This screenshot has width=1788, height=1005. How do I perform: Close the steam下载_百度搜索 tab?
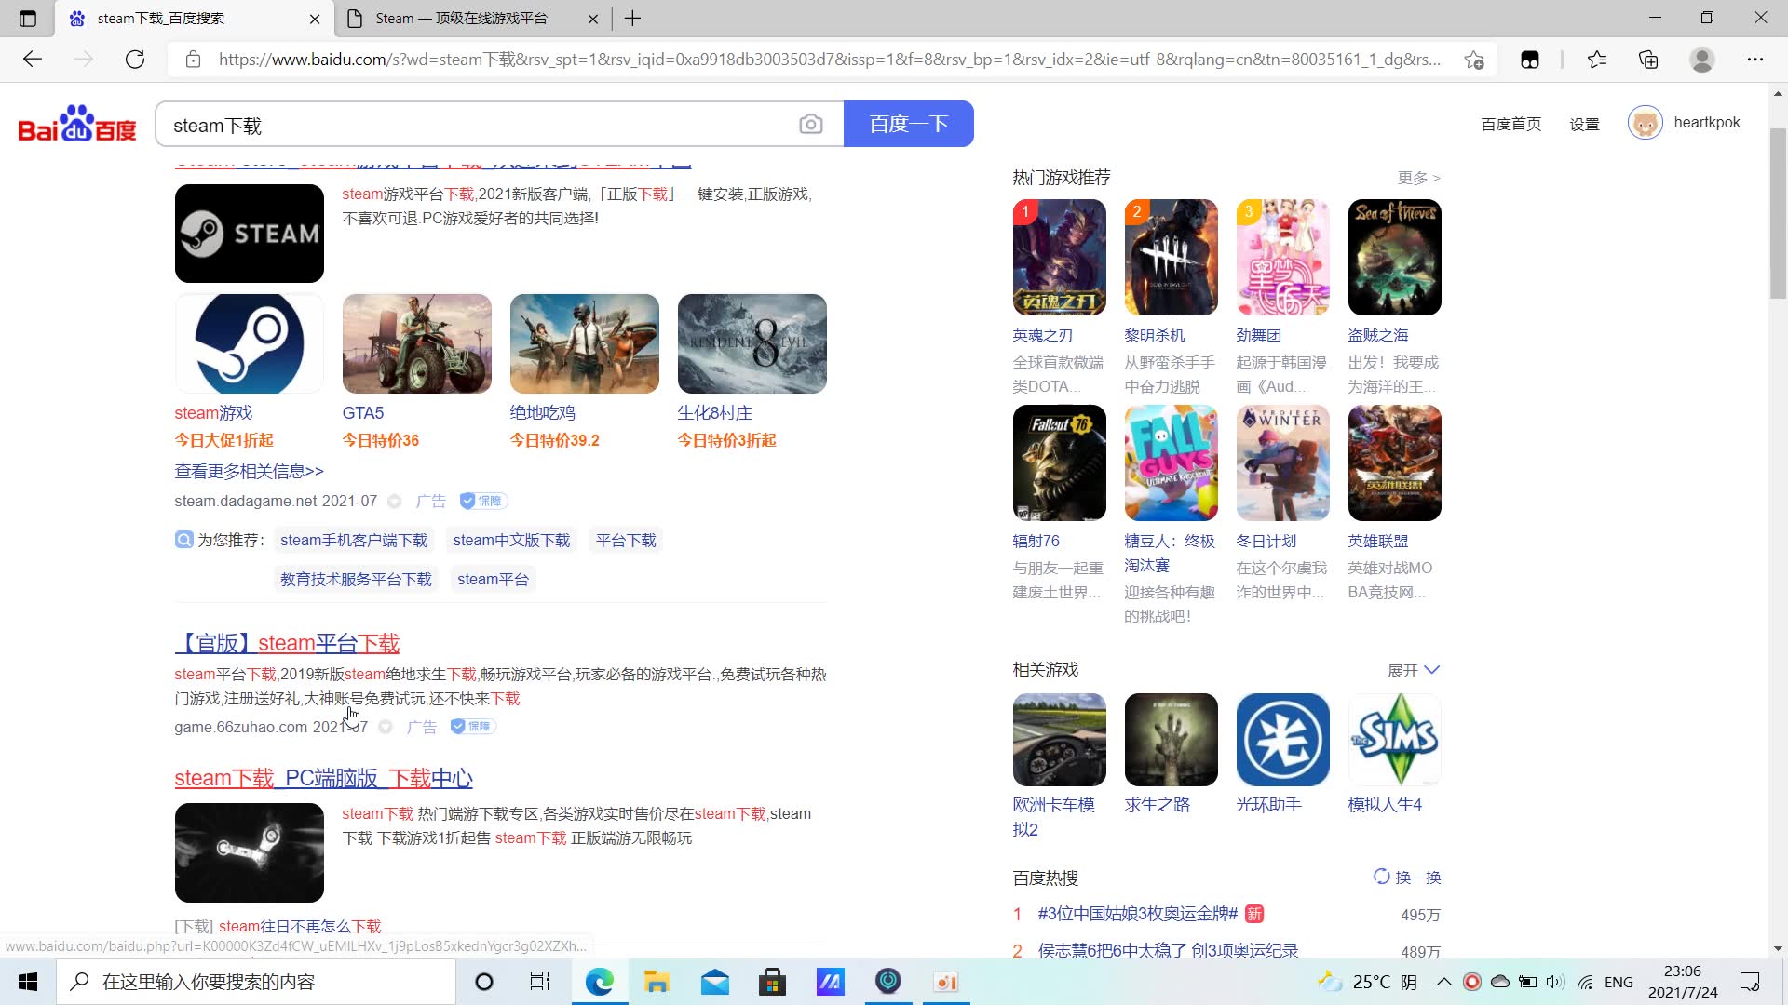pyautogui.click(x=315, y=19)
